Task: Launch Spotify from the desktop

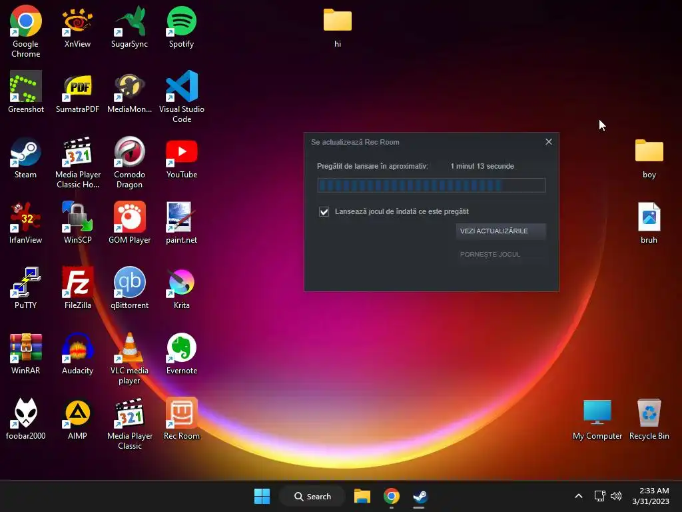Action: pyautogui.click(x=181, y=27)
